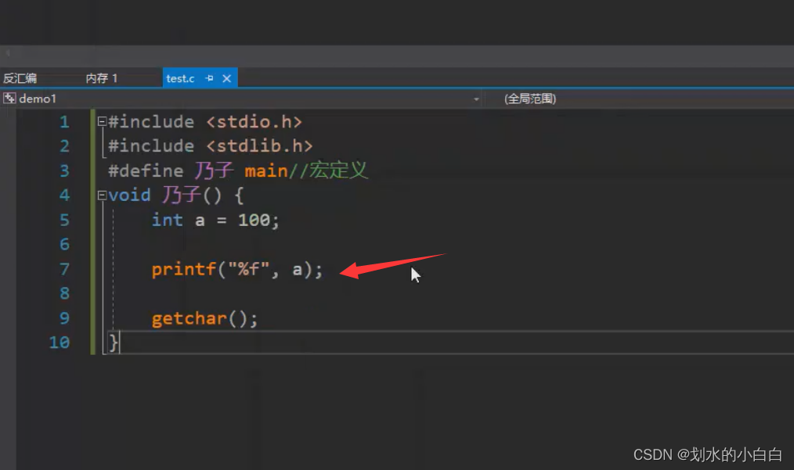The width and height of the screenshot is (794, 470).
Task: Click the closing brace on line 10
Action: coord(114,343)
